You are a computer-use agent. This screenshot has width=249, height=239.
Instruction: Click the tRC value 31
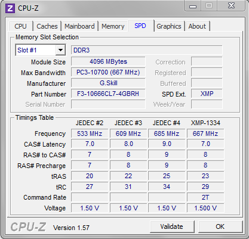(x=128, y=187)
